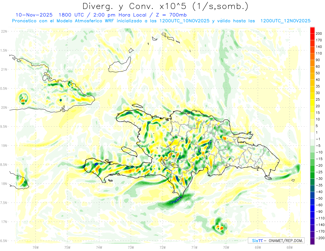Click the '21N' latitude label
Image resolution: width=325 pixels, height=251 pixels.
point(4,70)
